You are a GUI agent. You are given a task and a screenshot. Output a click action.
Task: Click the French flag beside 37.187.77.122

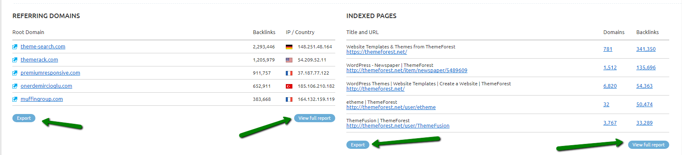pyautogui.click(x=289, y=73)
